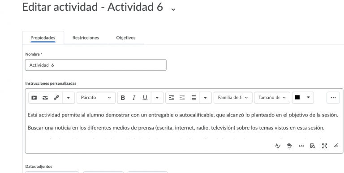The width and height of the screenshot is (344, 173).
Task: Decrease paragraph indent
Action: [x=182, y=98]
